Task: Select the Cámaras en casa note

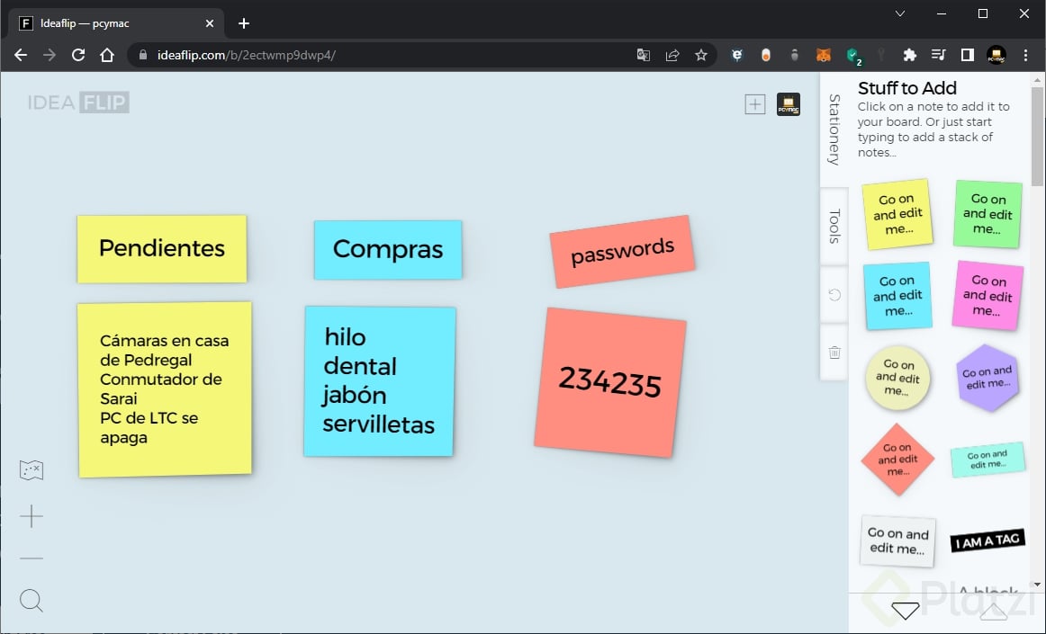Action: [165, 389]
